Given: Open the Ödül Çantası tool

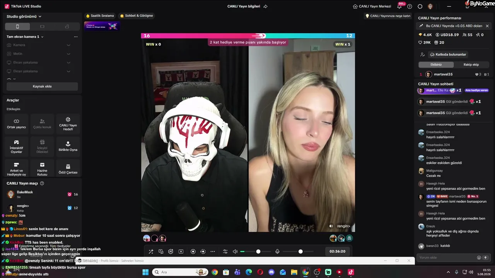Looking at the screenshot, I should click(68, 169).
